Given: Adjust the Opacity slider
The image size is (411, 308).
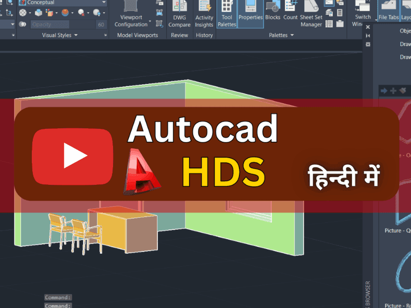Looking at the screenshot, I should point(63,24).
